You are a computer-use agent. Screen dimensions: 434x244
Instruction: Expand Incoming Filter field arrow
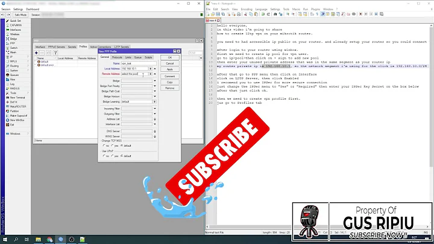155,109
